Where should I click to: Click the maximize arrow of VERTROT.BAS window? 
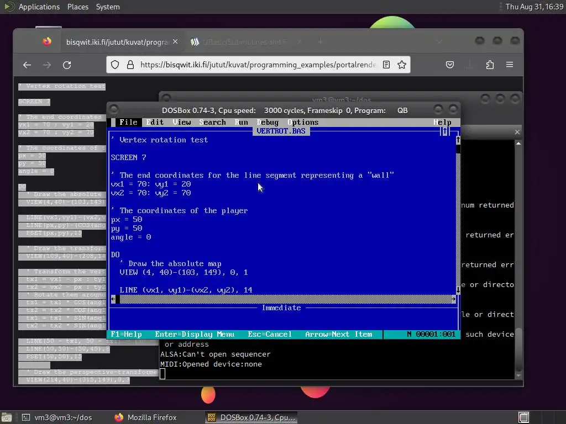(445, 131)
